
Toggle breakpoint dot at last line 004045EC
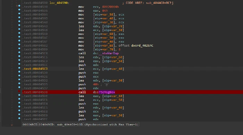coord(19,118)
